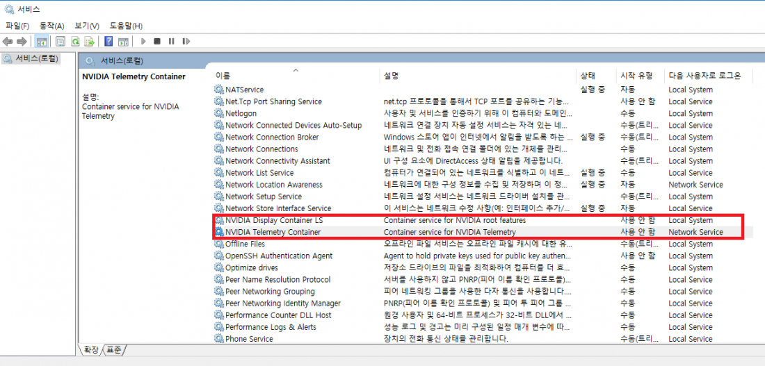Viewport: 765px width, 366px height.
Task: Toggle the show/hide console tree icon
Action: pos(42,42)
